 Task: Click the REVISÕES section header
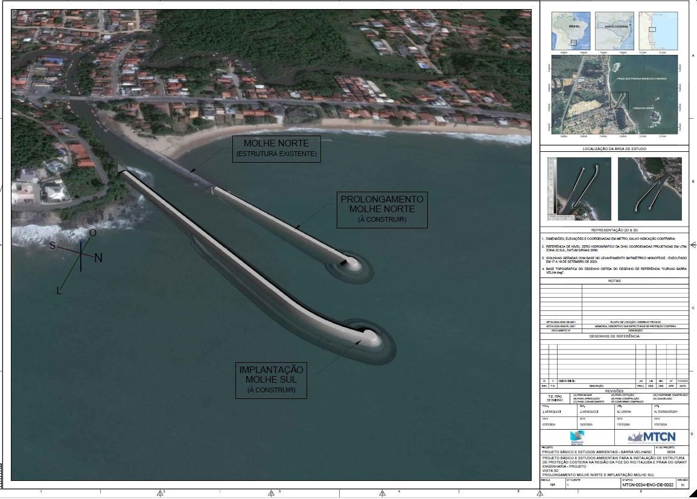tap(614, 391)
